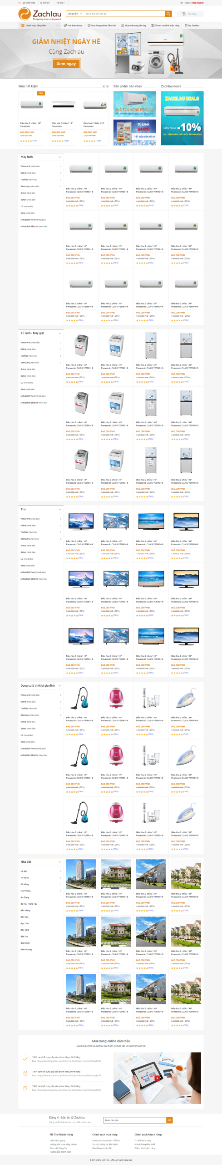Click the Đăng nhập user icon
Image resolution: width=222 pixels, height=1165 pixels.
pos(24,3)
